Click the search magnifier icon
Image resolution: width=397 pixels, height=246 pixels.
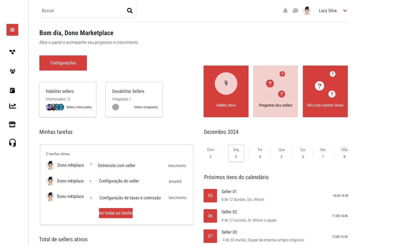[x=130, y=11]
